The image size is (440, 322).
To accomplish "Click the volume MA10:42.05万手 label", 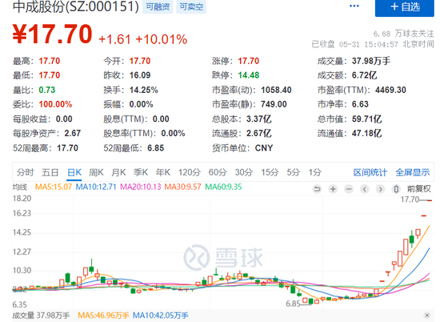I will tap(160, 316).
